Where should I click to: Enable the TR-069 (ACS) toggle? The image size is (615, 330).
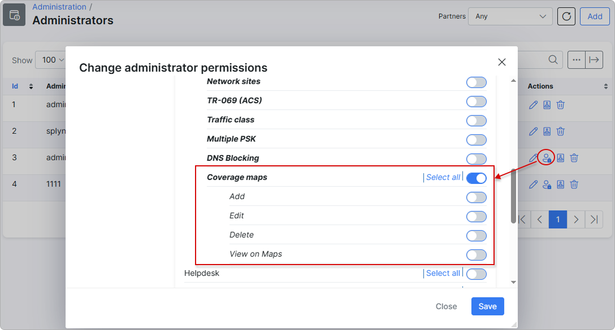(476, 102)
